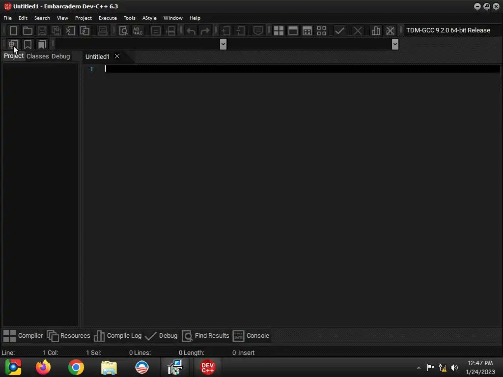
Task: Click the Save file floppy icon
Action: click(42, 31)
